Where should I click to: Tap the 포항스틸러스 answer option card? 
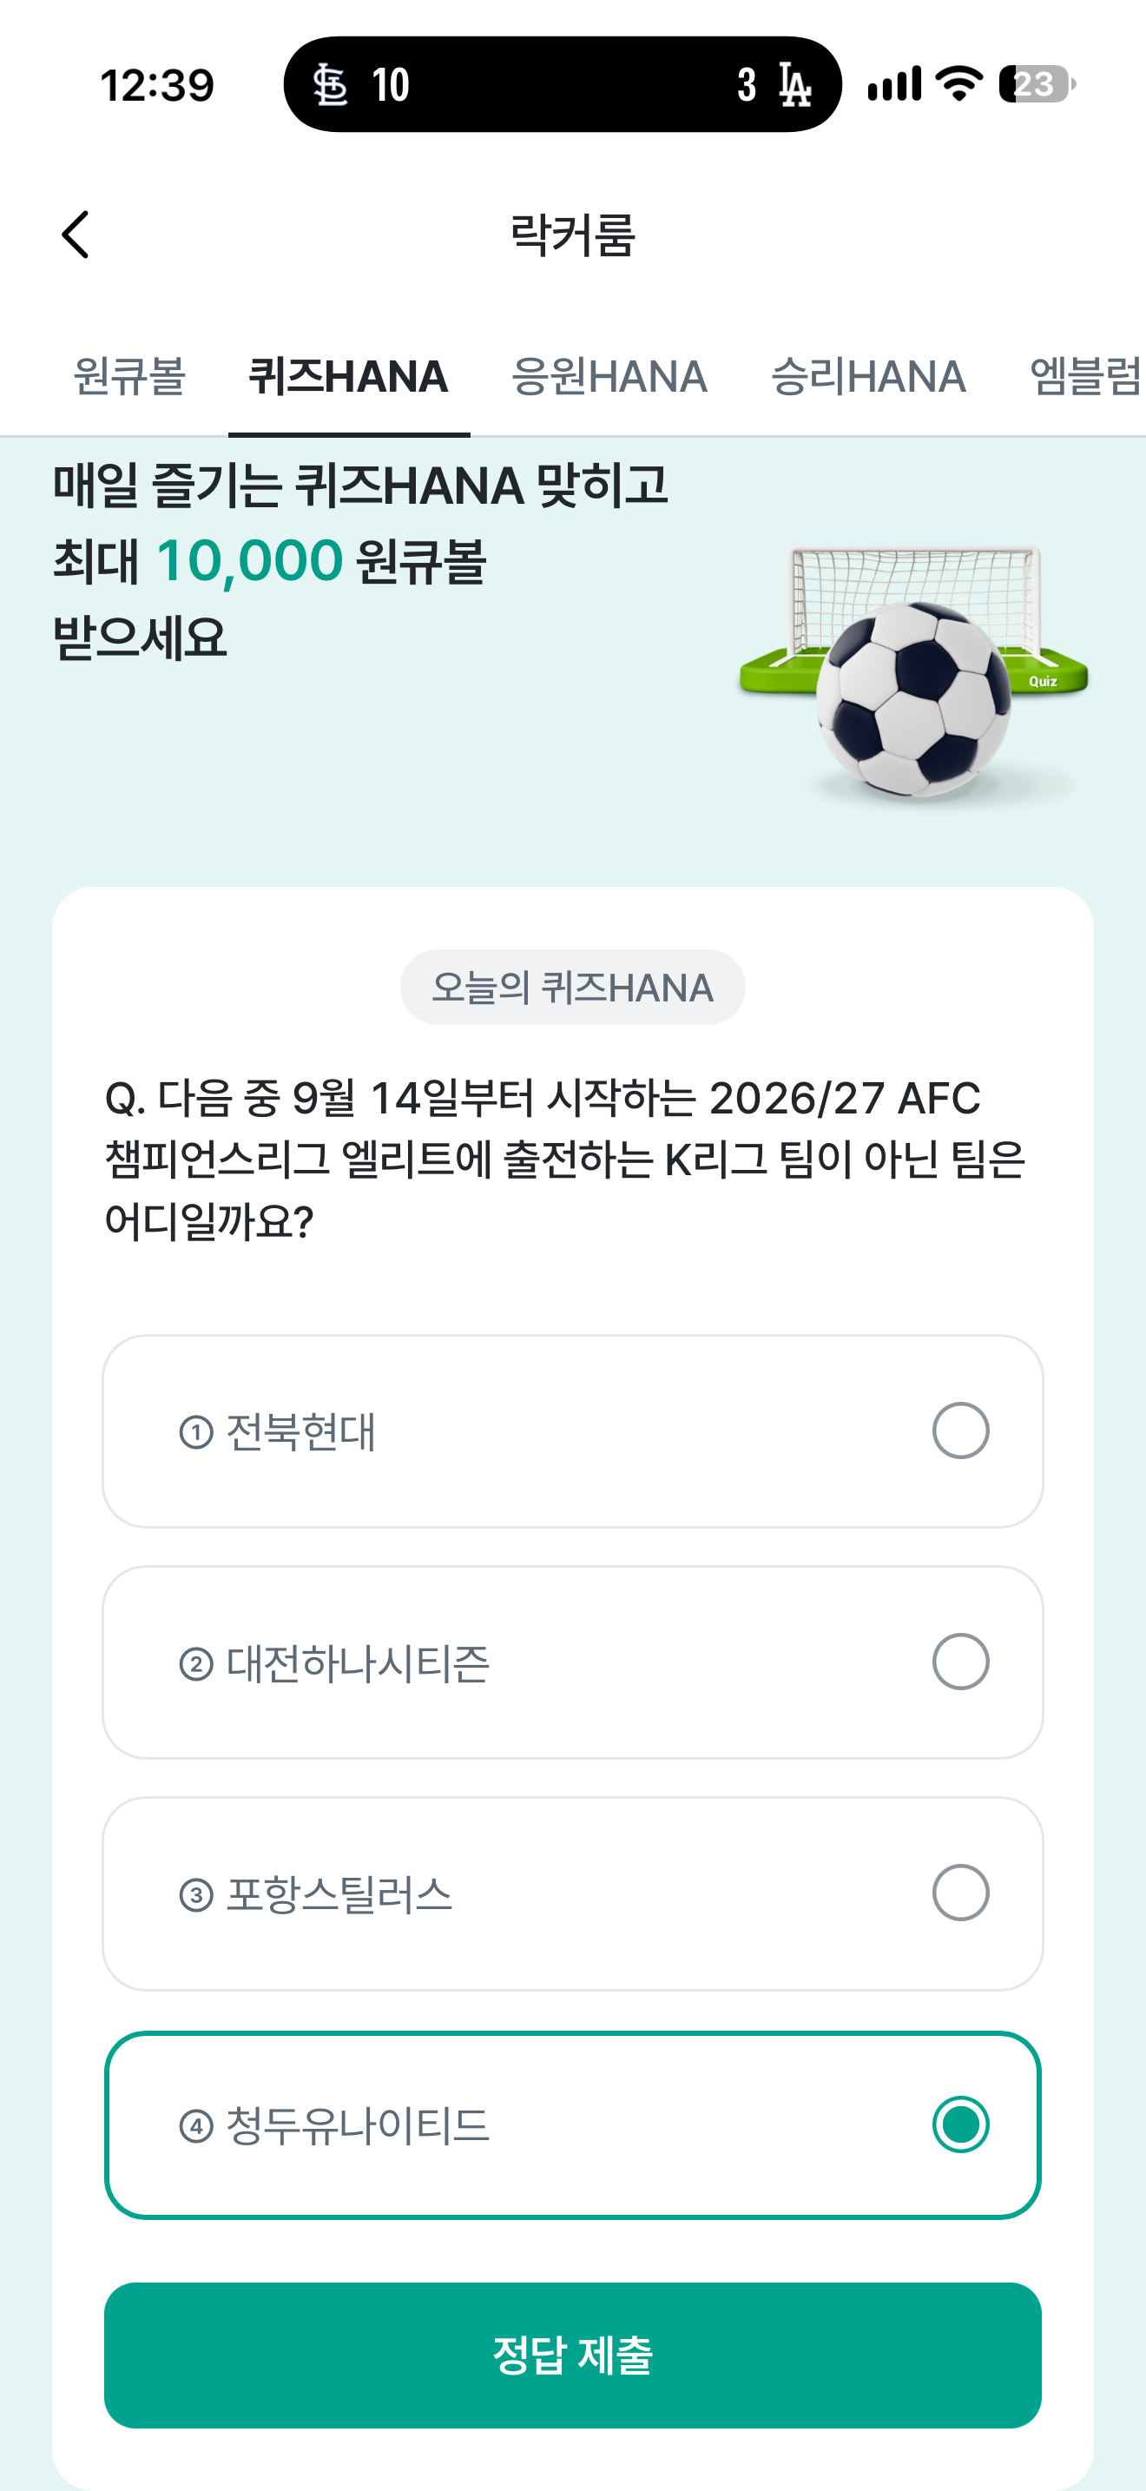(573, 1893)
